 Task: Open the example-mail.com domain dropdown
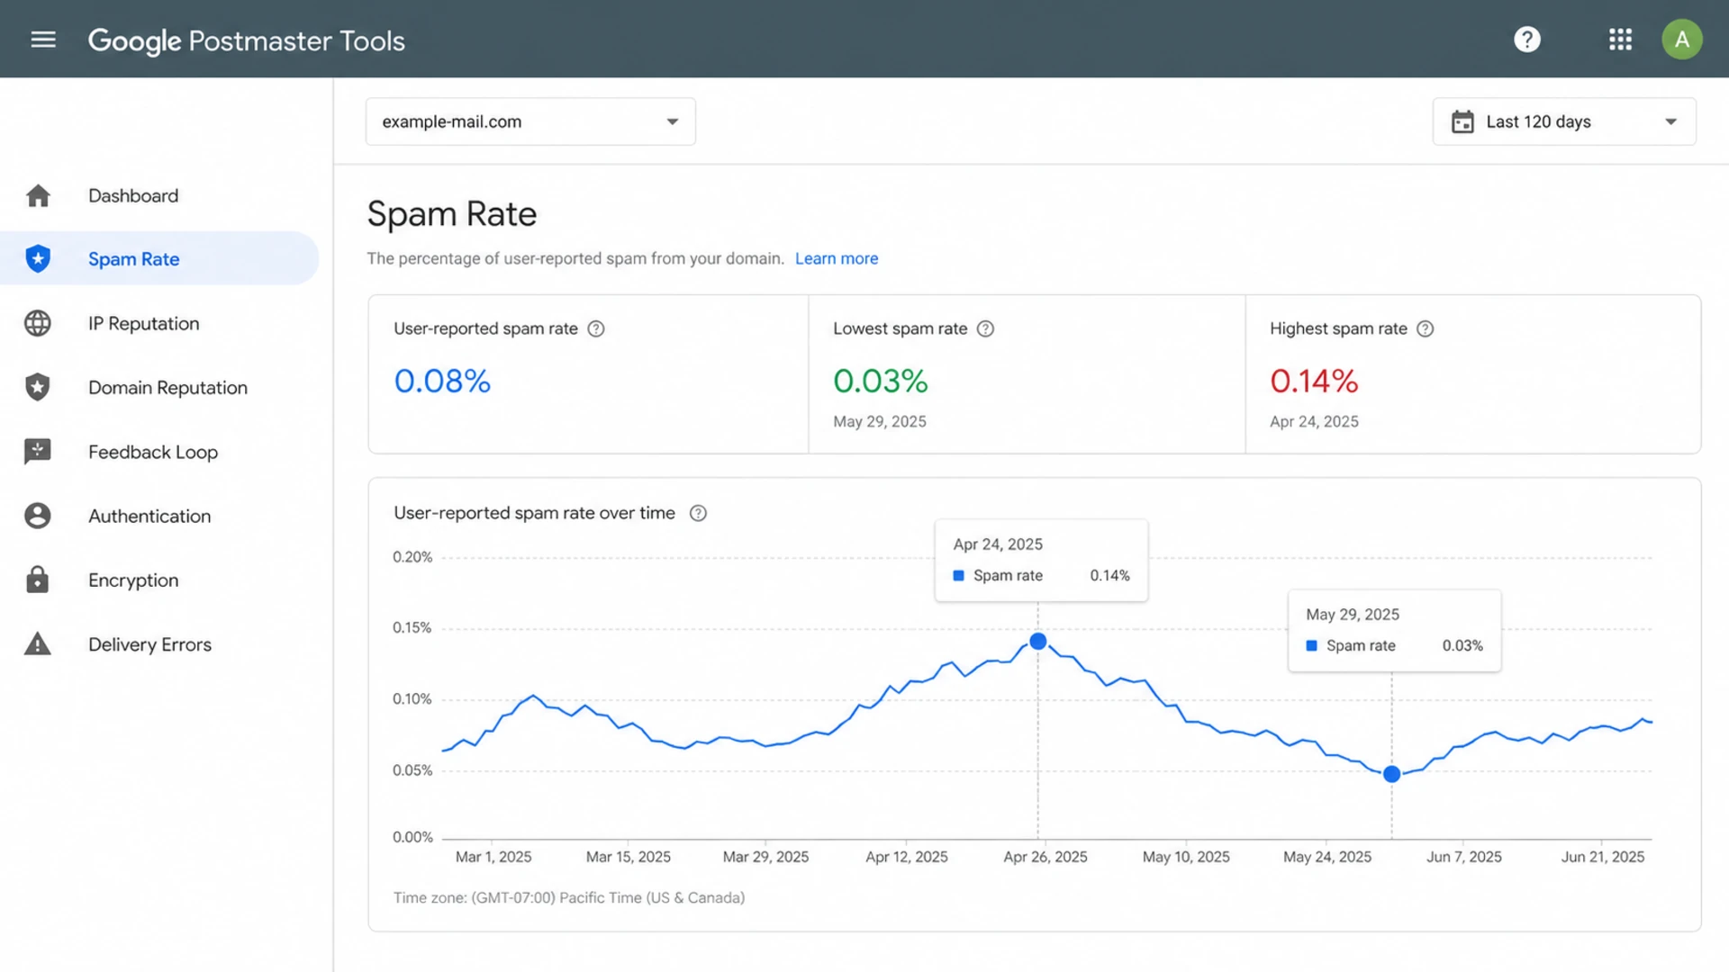[530, 121]
